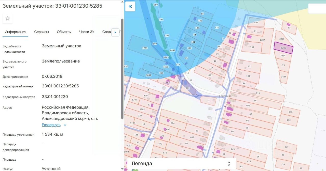Click area value 1 534 кв. м
The height and width of the screenshot is (171, 326).
coord(52,134)
